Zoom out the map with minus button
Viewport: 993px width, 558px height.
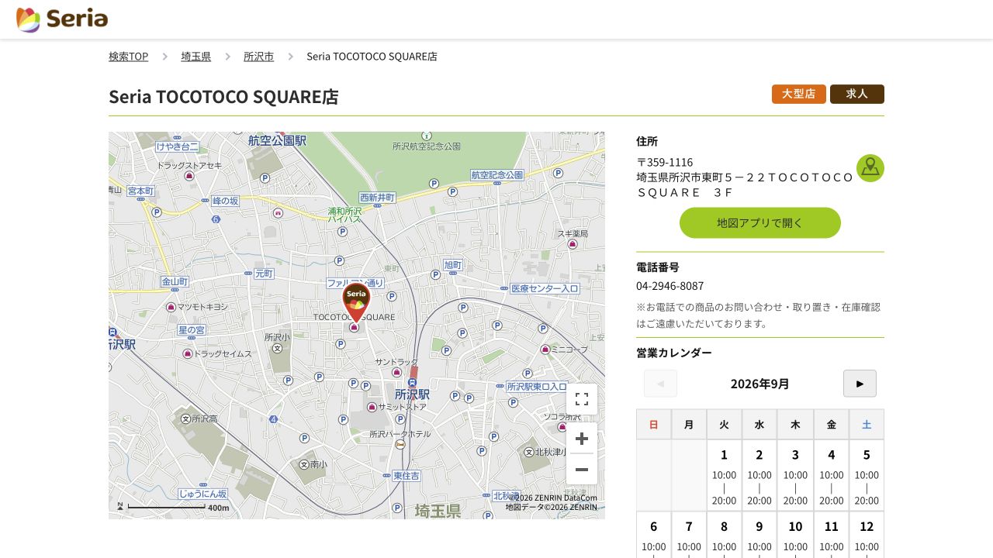[x=582, y=470]
